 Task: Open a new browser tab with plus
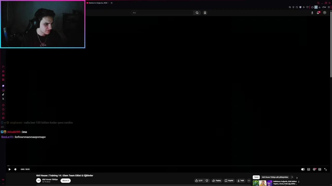[112, 3]
